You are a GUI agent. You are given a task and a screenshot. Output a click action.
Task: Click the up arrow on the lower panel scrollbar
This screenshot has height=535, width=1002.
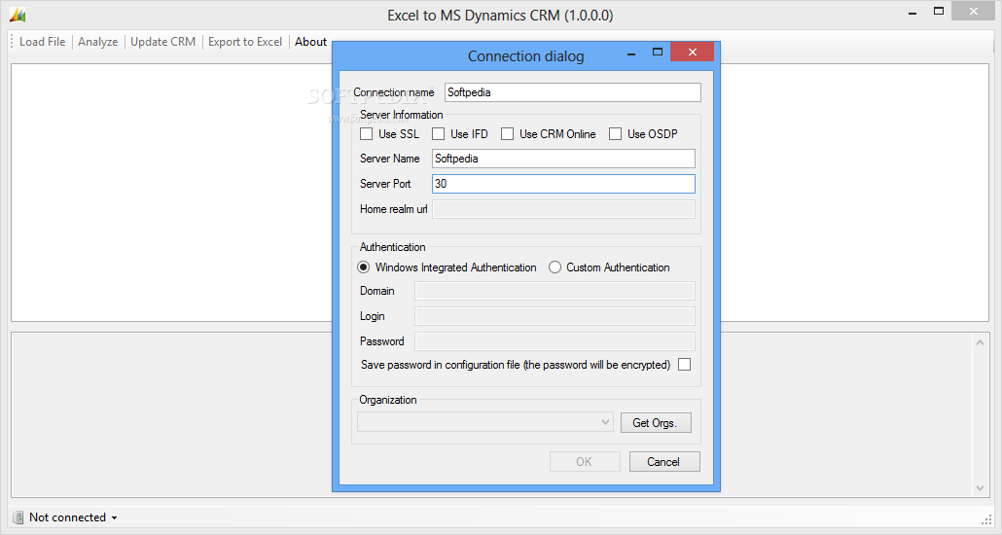pos(981,343)
